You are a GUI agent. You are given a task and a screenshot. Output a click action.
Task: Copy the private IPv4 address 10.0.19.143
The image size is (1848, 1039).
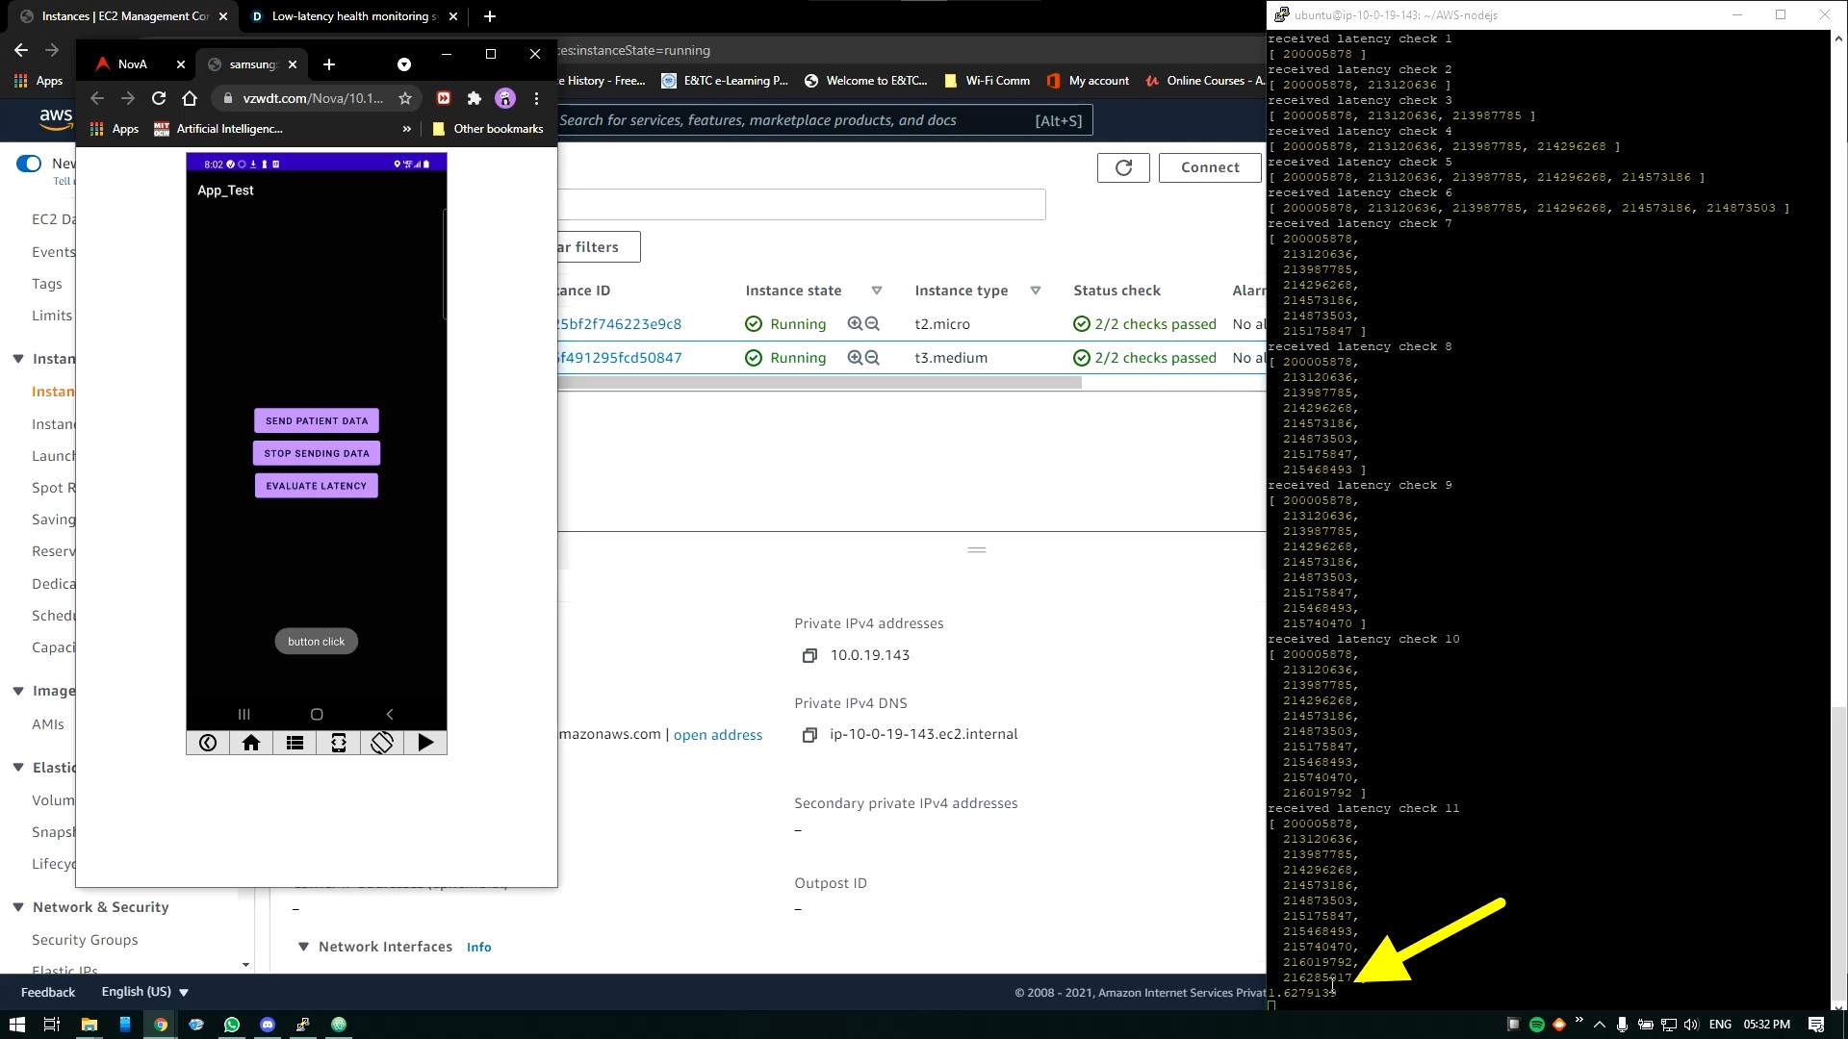coord(809,656)
